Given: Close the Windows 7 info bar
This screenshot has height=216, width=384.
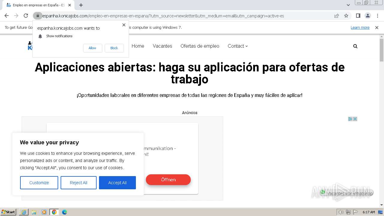Looking at the screenshot, I should click(377, 28).
